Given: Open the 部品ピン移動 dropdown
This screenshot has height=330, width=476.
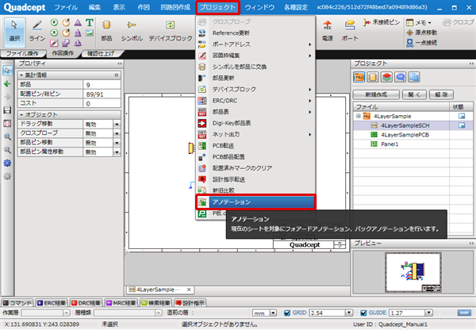Looking at the screenshot, I should coord(117,143).
